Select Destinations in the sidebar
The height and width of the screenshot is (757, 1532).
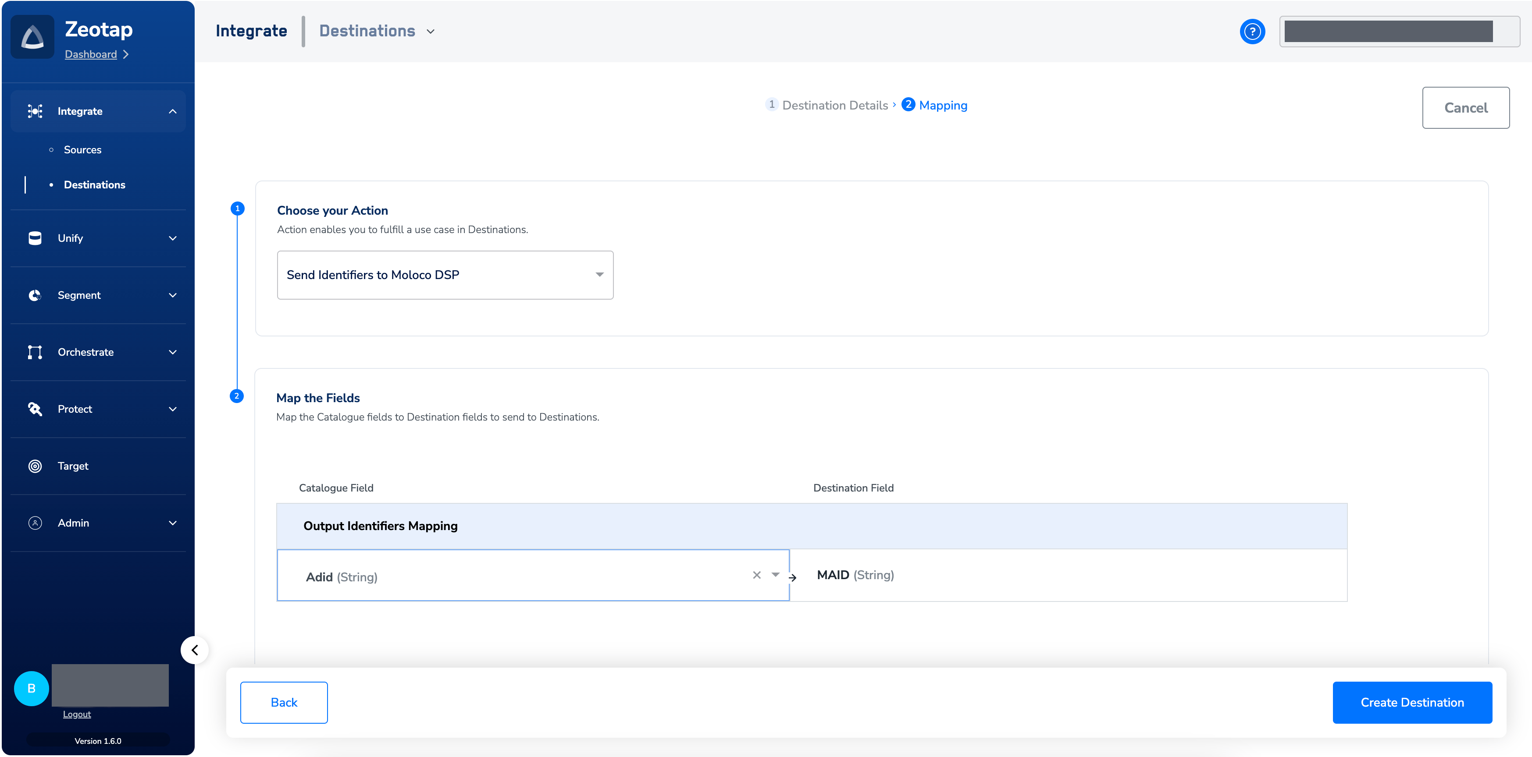[95, 185]
